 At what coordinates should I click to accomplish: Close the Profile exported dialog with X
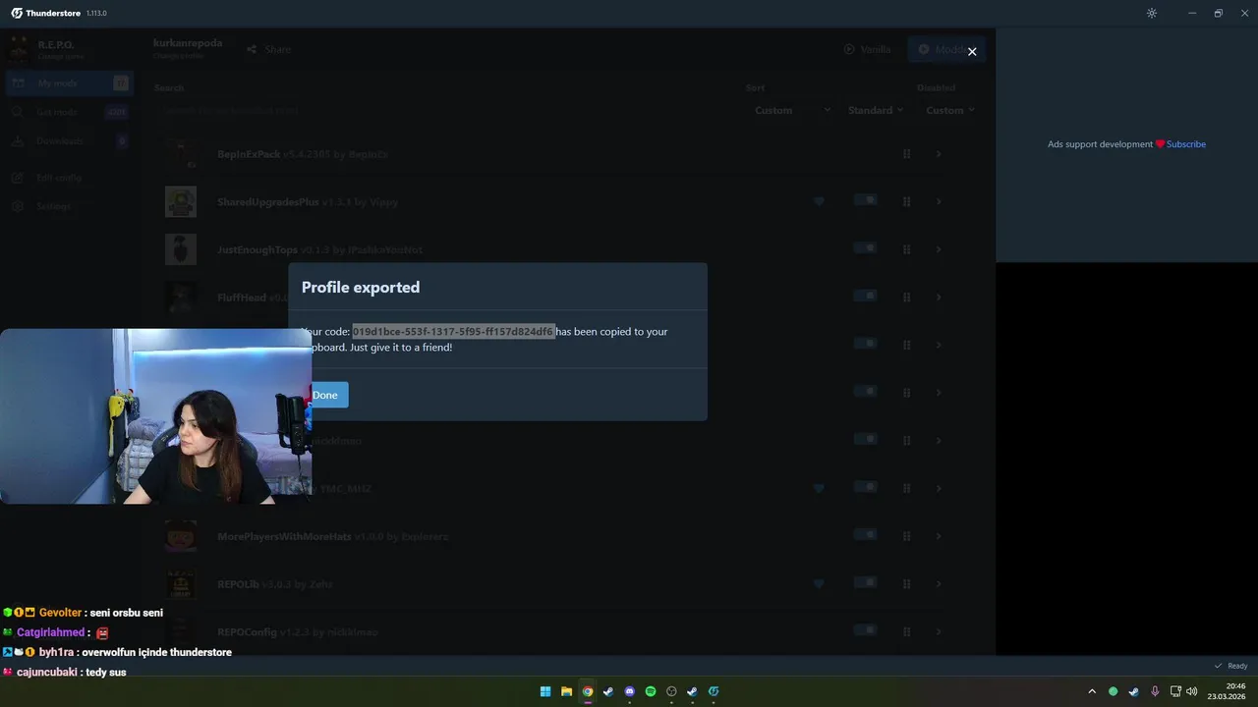pyautogui.click(x=972, y=51)
